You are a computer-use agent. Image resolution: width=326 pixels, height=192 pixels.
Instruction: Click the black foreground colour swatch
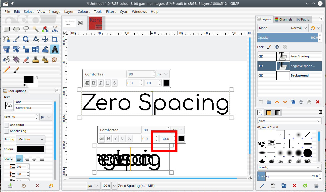[28, 79]
